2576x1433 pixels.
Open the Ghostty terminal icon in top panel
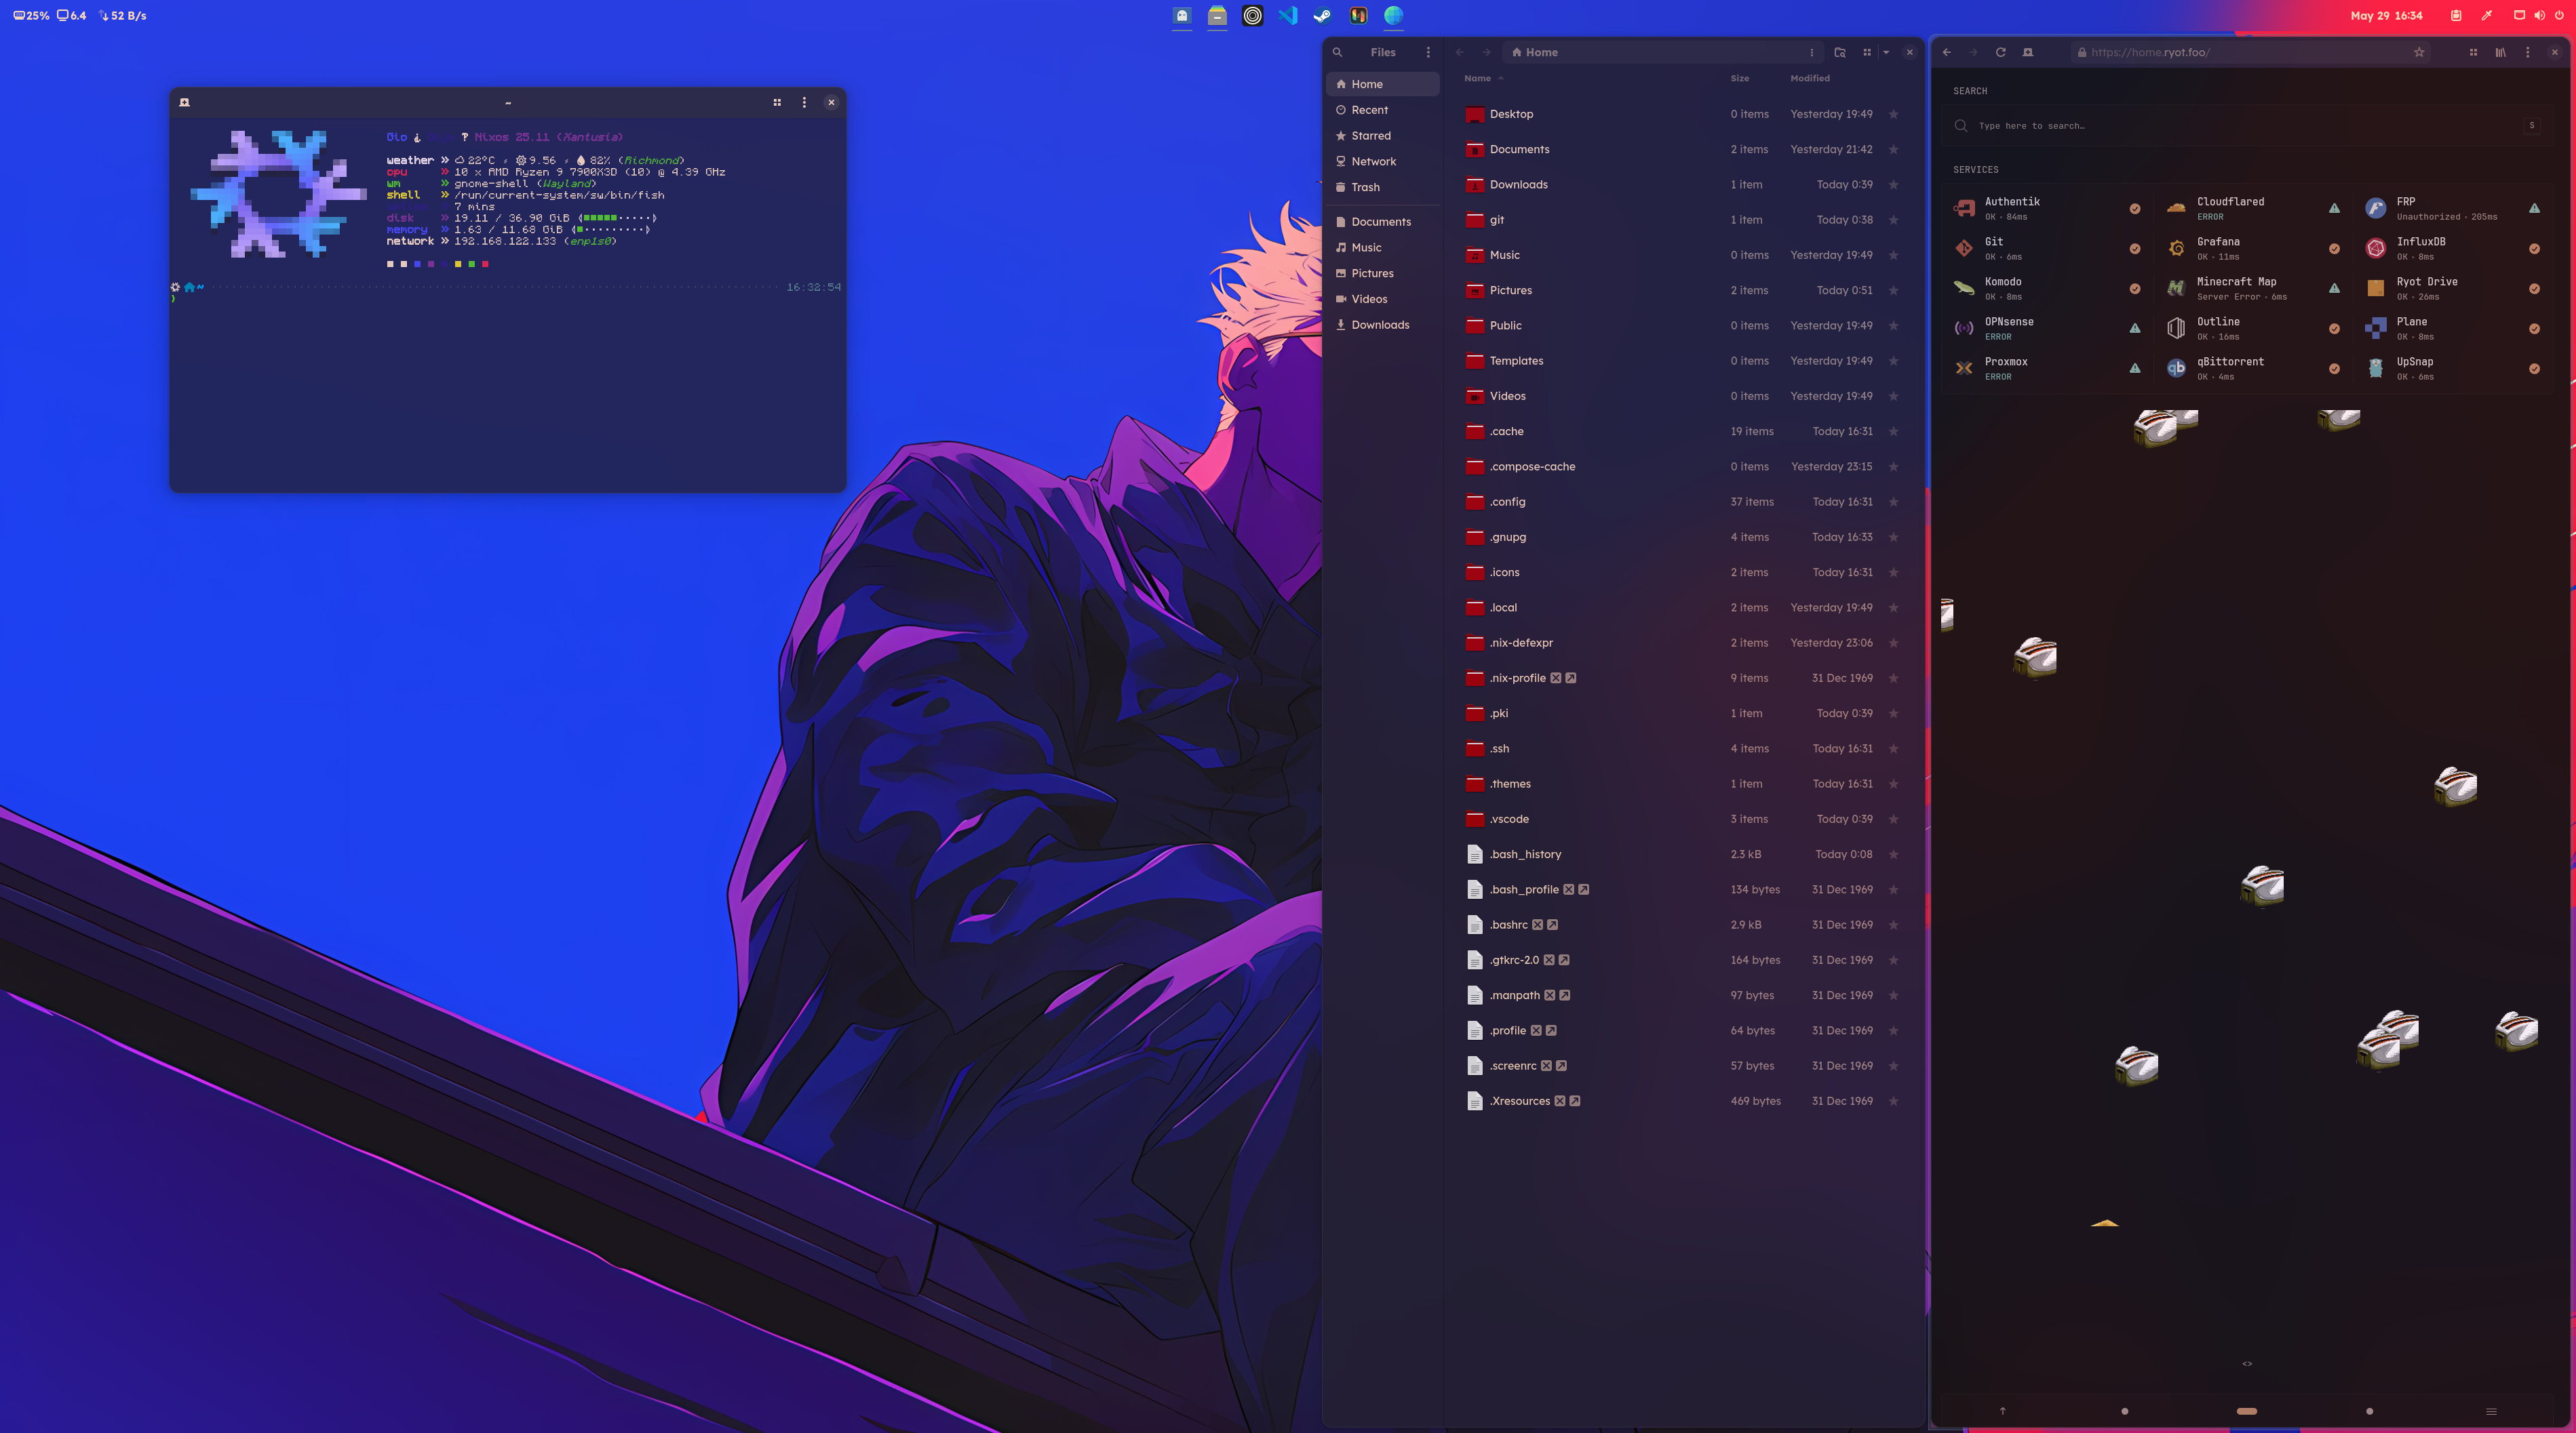(x=1182, y=15)
